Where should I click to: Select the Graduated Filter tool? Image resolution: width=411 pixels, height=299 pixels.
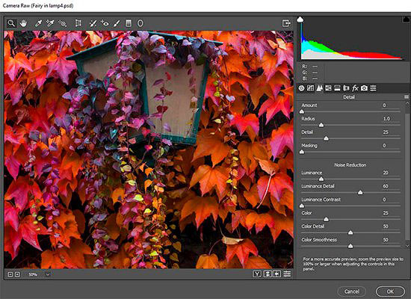tap(129, 23)
